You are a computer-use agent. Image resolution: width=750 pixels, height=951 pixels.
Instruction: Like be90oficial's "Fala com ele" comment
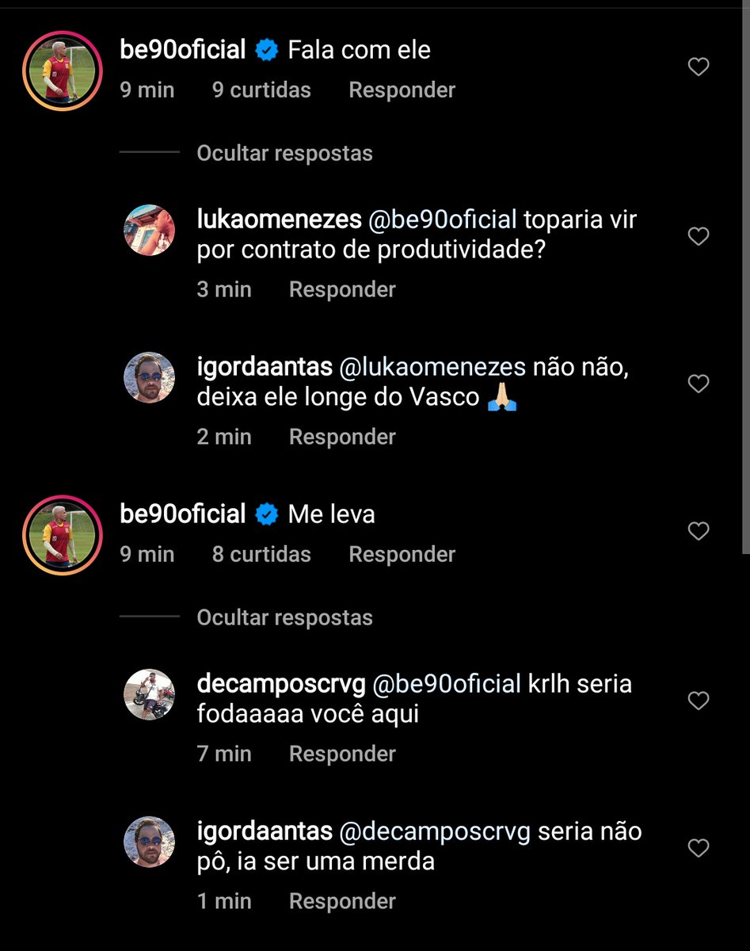point(698,67)
